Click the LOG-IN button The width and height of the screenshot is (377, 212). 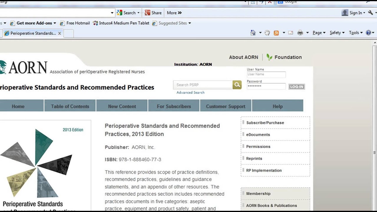click(297, 87)
